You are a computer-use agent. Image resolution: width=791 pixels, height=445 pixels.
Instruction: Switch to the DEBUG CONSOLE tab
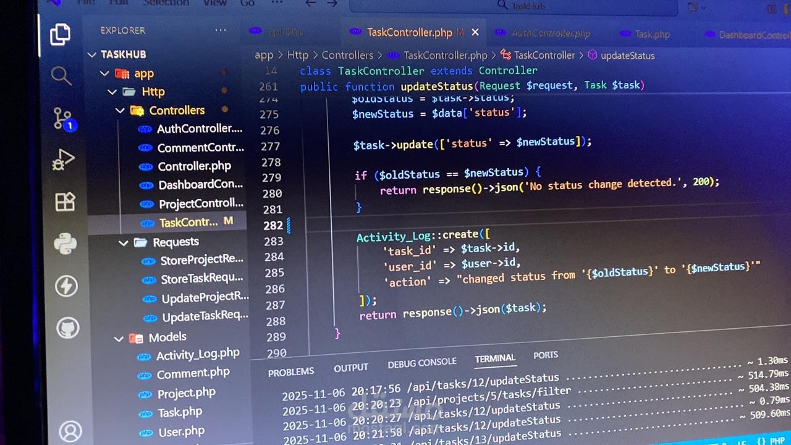[422, 363]
